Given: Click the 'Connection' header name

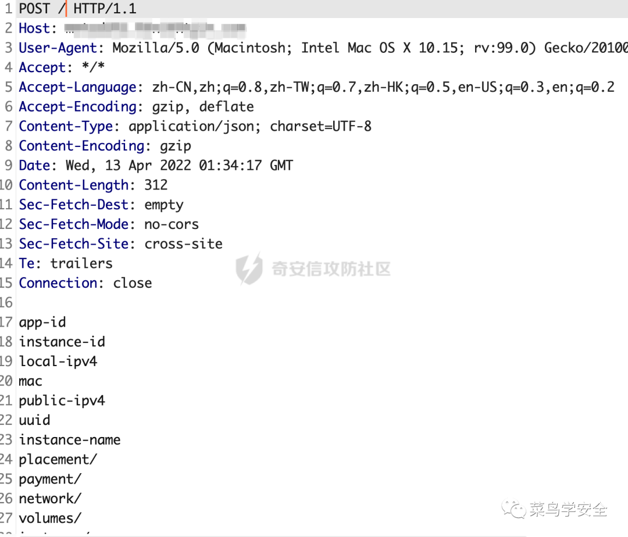Looking at the screenshot, I should [x=58, y=283].
